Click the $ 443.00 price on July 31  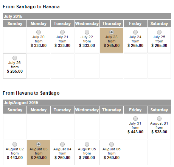[x=135, y=132]
